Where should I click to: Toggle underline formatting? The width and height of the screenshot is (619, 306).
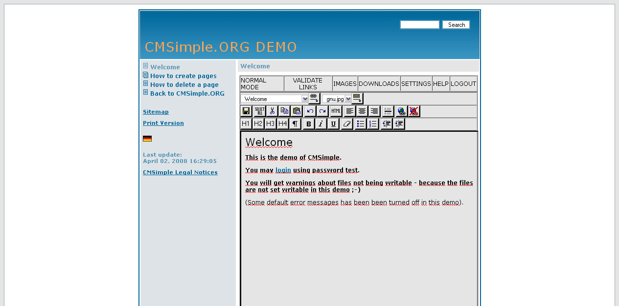[333, 124]
